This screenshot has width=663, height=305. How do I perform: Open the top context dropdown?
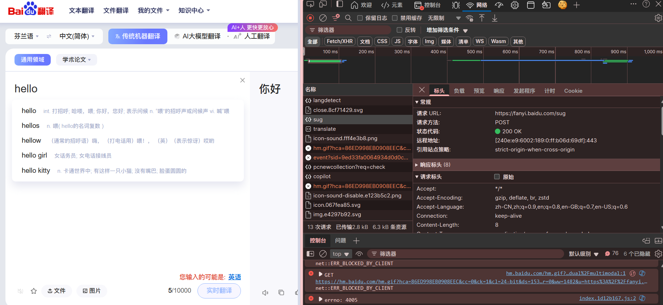341,254
